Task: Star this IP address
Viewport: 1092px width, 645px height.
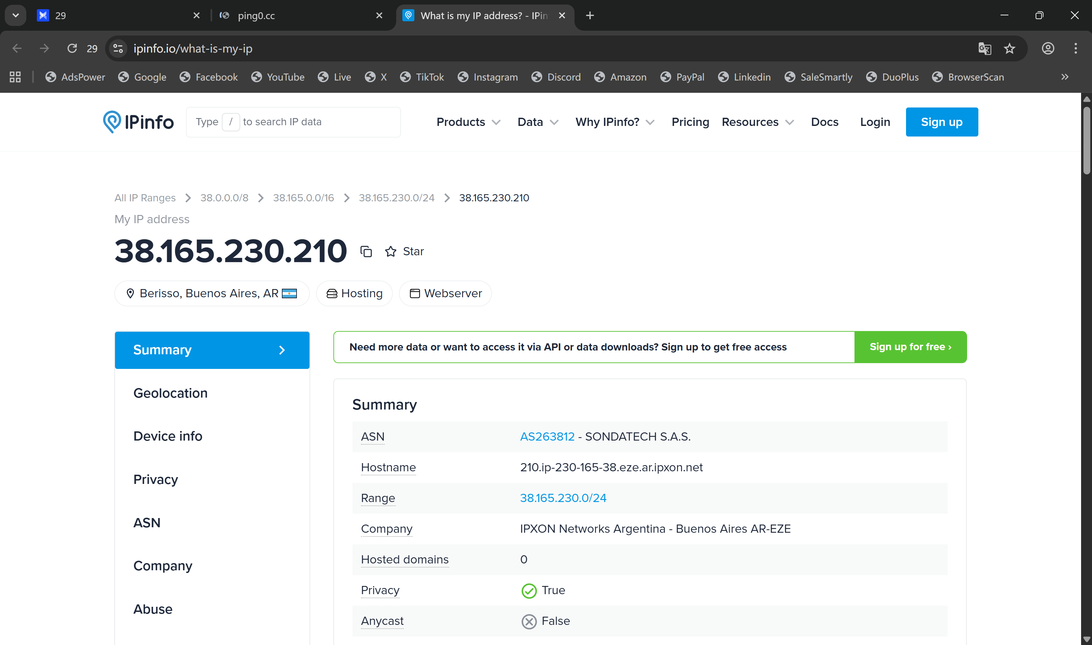Action: [404, 251]
